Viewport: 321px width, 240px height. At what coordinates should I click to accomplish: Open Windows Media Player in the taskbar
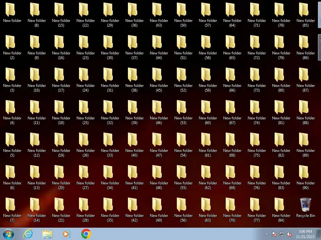click(66, 234)
